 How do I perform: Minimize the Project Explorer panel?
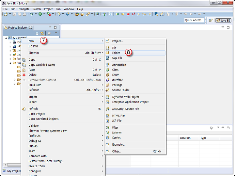(50, 27)
